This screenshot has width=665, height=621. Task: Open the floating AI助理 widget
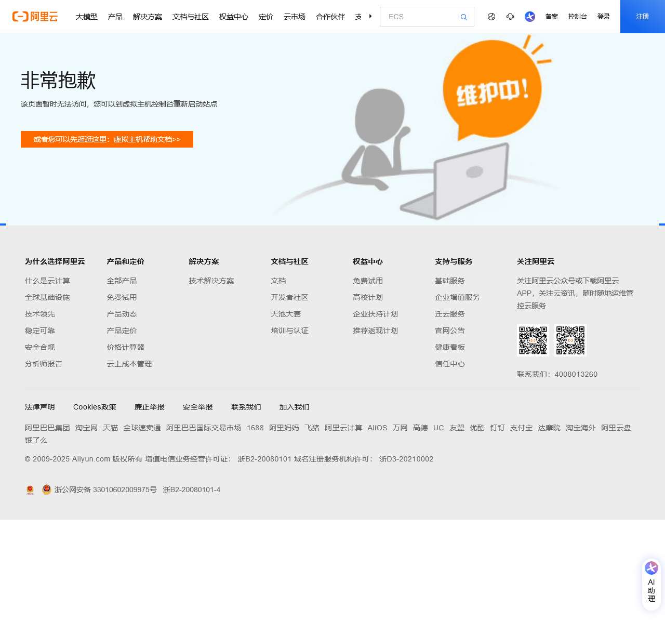pyautogui.click(x=651, y=584)
